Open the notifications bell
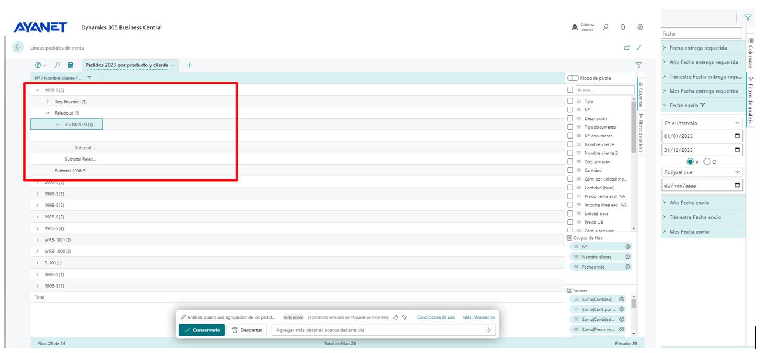Screen dimensions: 764x353 pos(622,27)
